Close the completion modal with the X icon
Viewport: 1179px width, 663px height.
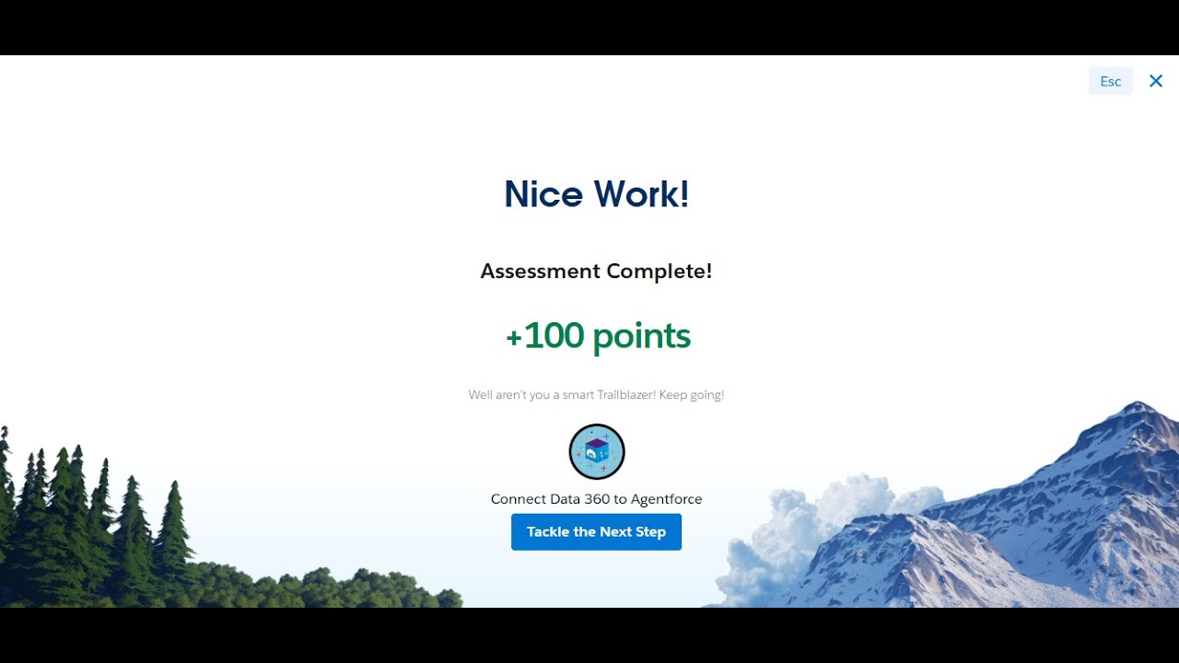(1156, 81)
